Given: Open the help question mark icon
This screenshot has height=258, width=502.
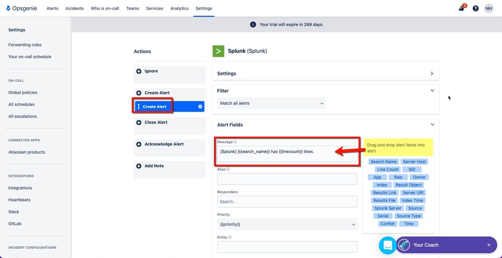Looking at the screenshot, I should (x=475, y=9).
